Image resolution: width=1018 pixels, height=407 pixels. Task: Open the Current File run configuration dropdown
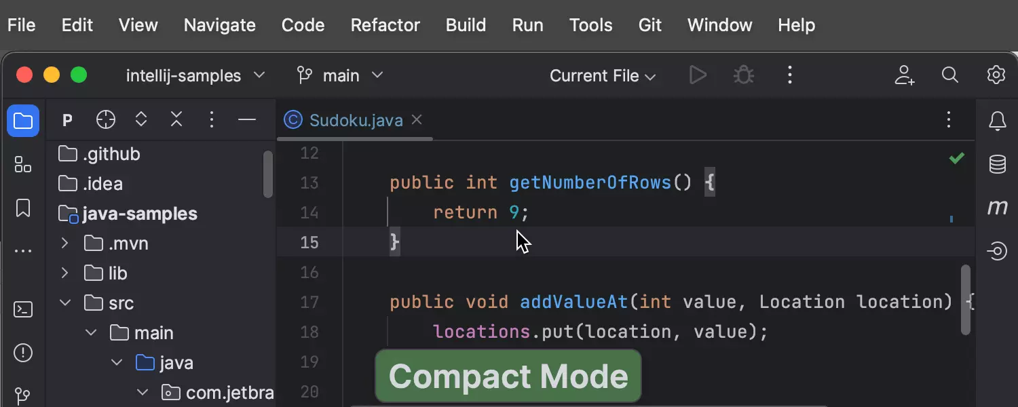tap(602, 76)
